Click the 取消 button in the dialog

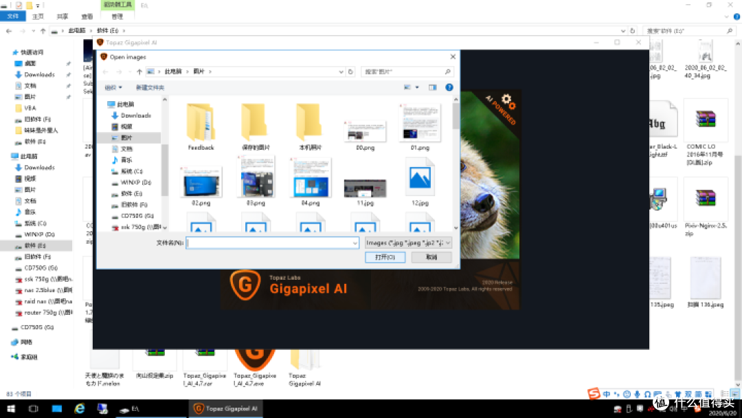pos(431,257)
